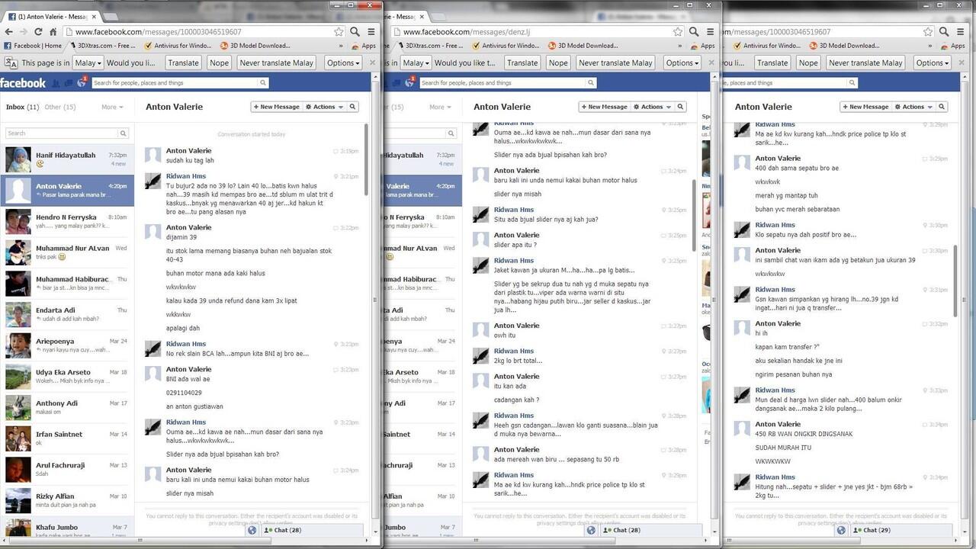Bookmark page with star in right window
This screenshot has width=976, height=549.
928,32
